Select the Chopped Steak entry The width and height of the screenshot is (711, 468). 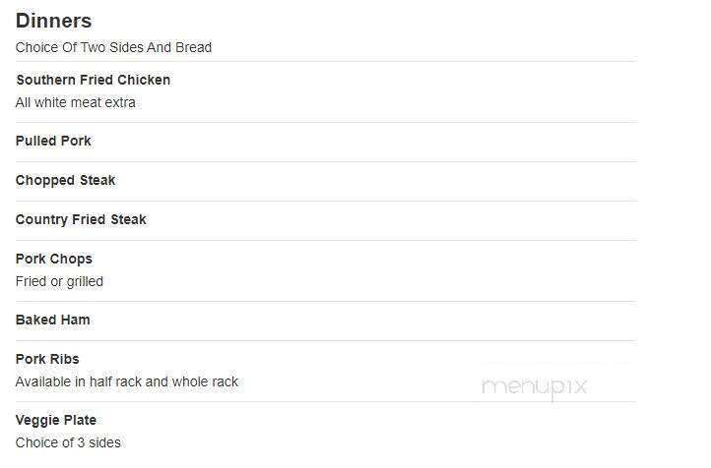click(x=65, y=181)
